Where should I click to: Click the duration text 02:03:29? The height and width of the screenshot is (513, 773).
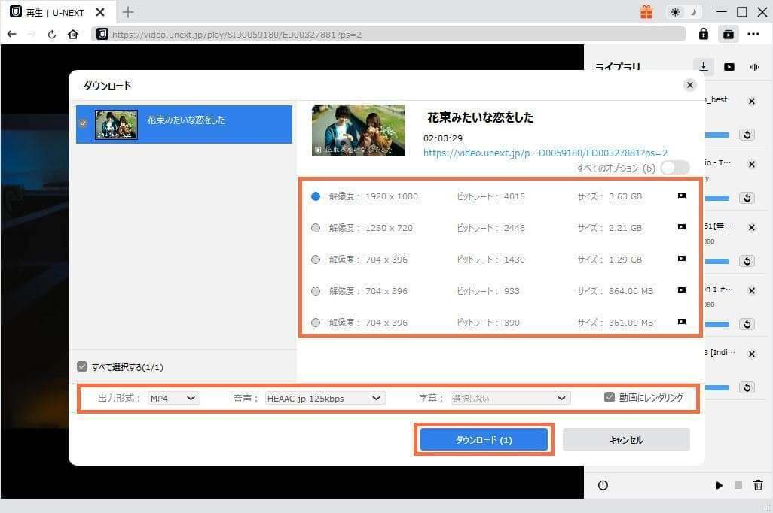pos(443,138)
